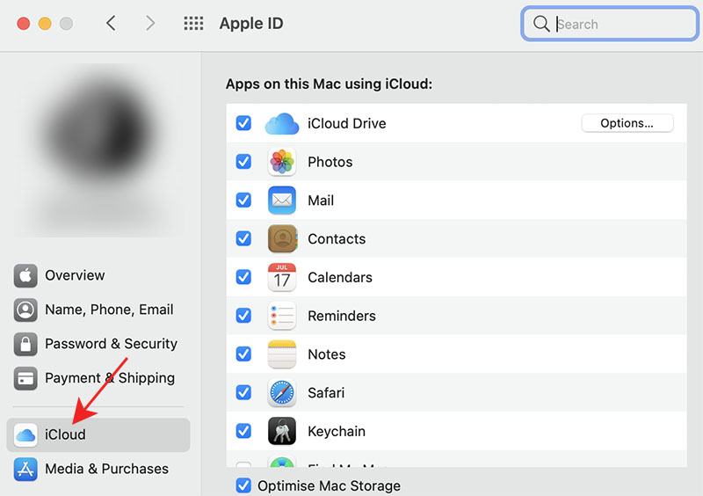Click the Calendars icon showing 17
The height and width of the screenshot is (496, 703).
282,277
